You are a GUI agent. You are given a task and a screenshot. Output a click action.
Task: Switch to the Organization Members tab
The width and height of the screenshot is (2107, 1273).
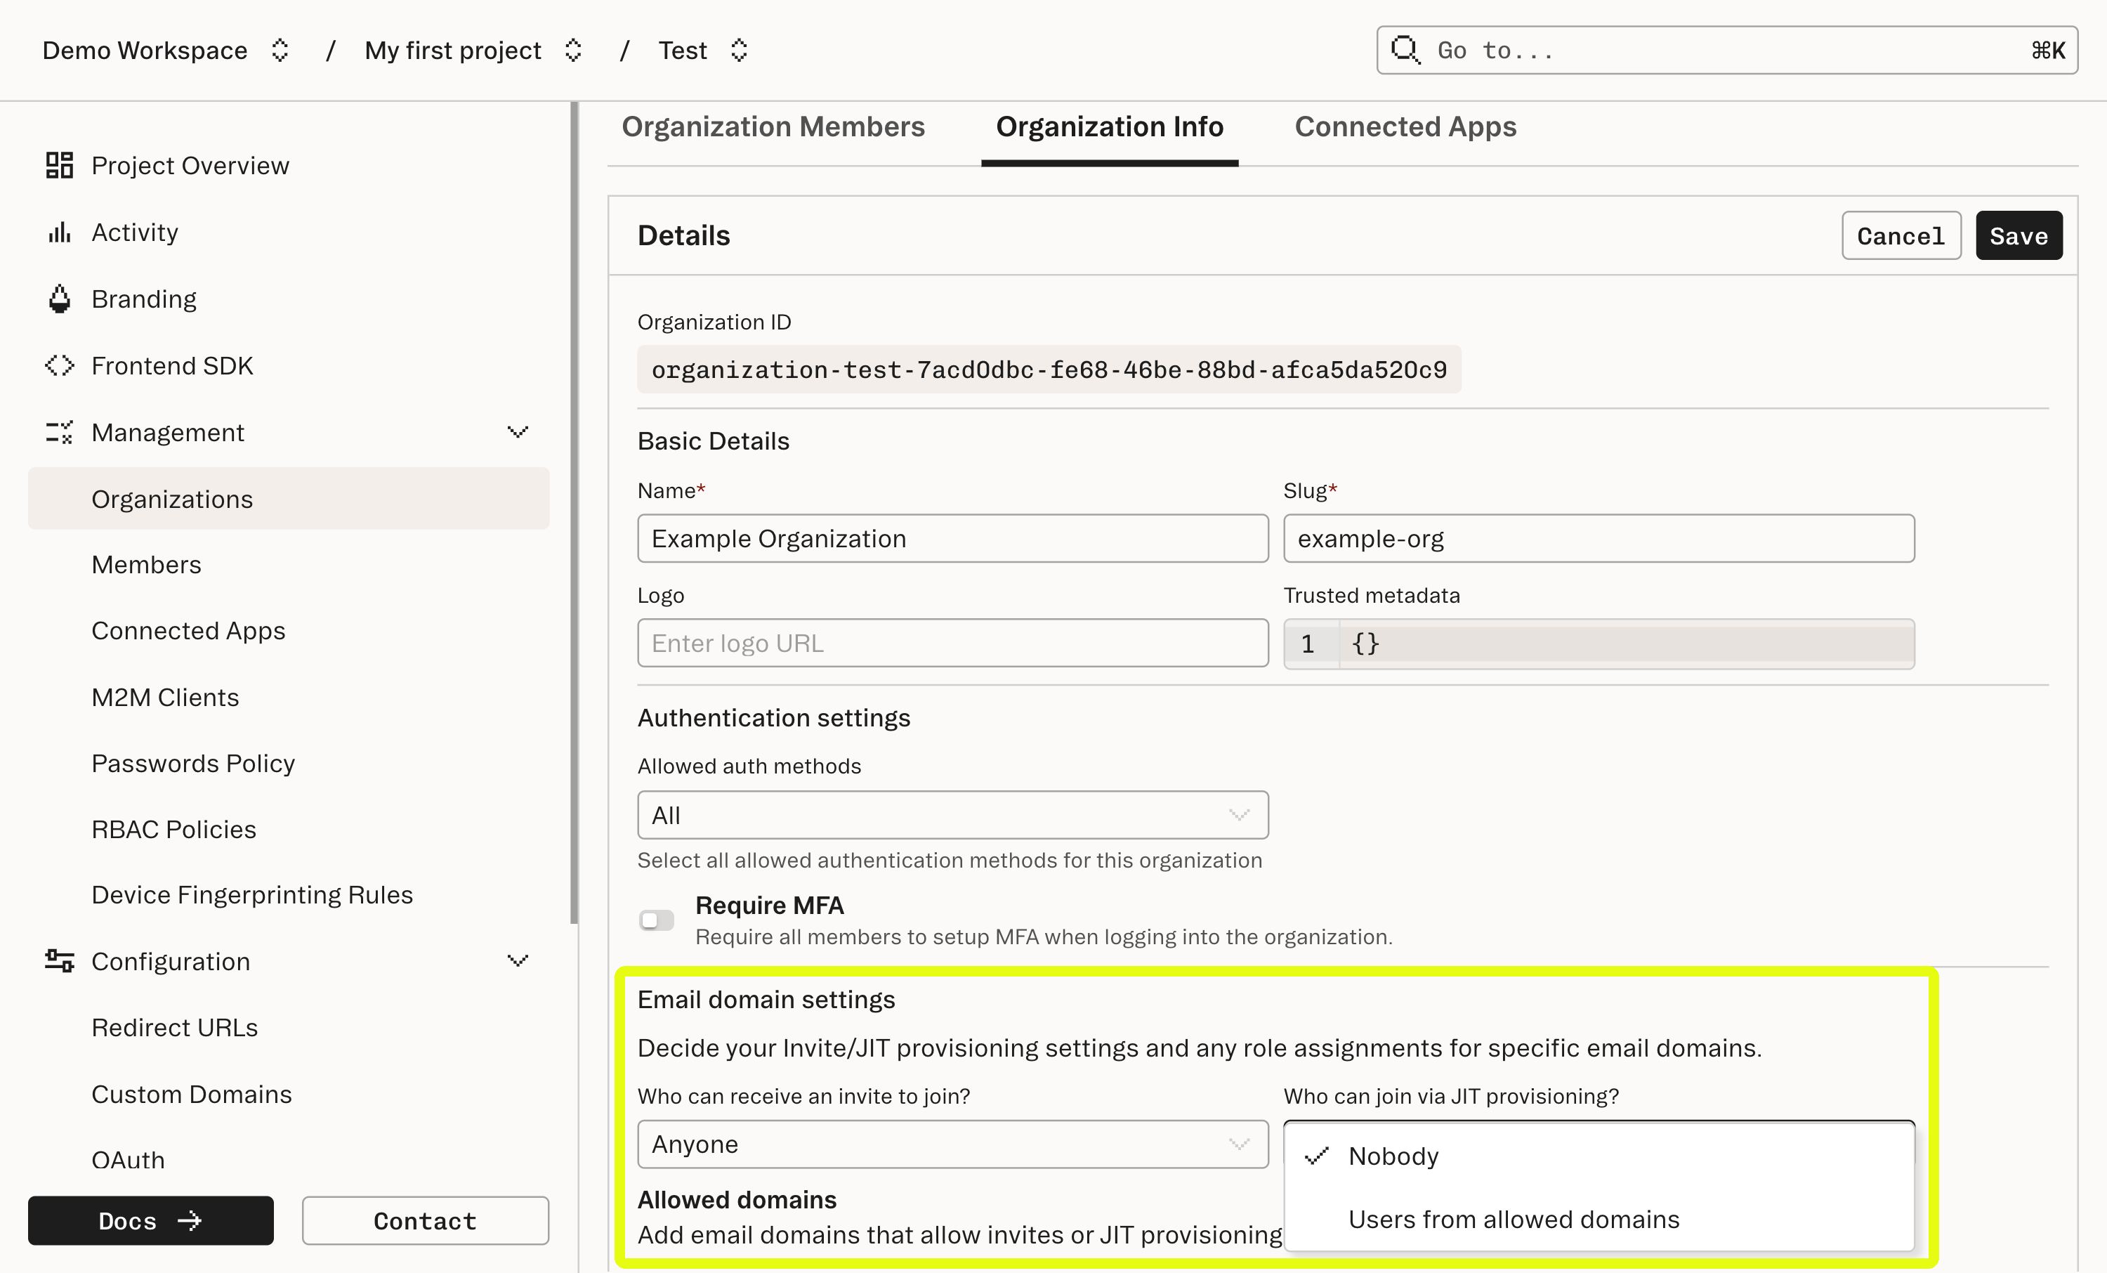tap(774, 126)
